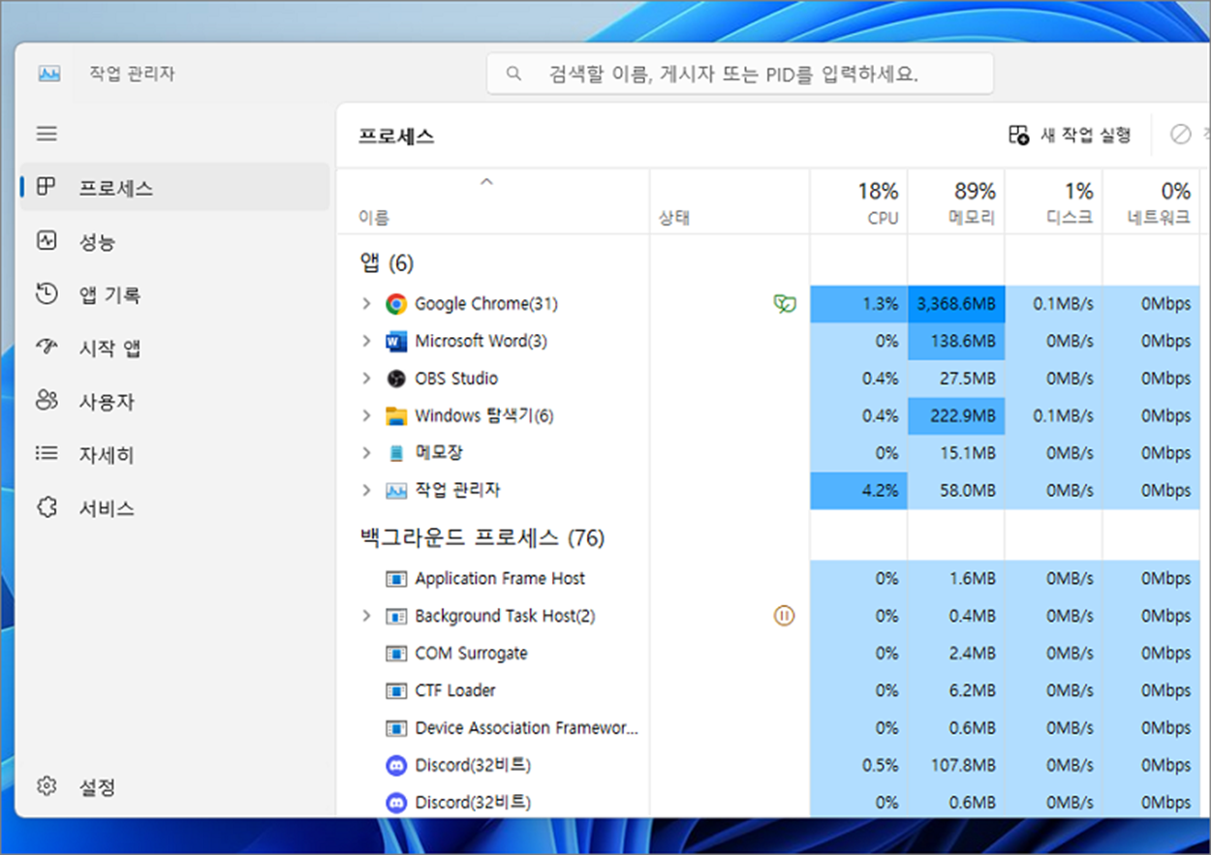The height and width of the screenshot is (855, 1211).
Task: Click the search box for name or PID
Action: (740, 74)
